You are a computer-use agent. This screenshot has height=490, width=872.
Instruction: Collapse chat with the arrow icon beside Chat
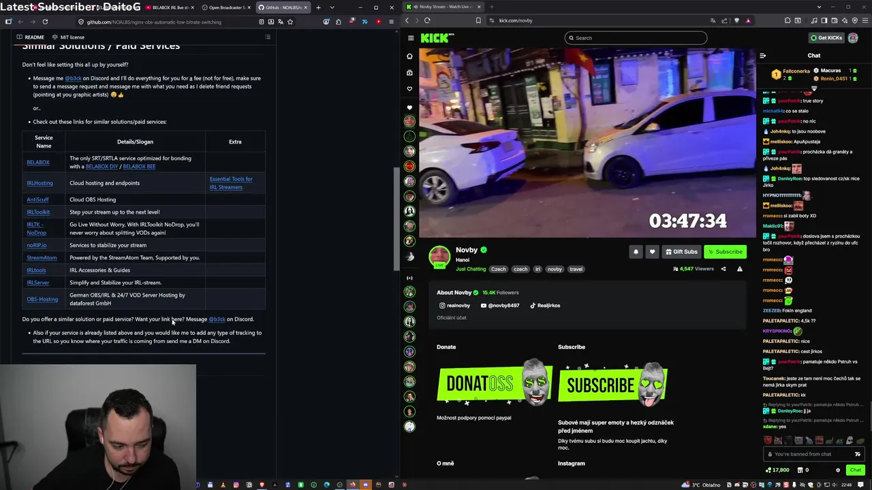tap(763, 56)
